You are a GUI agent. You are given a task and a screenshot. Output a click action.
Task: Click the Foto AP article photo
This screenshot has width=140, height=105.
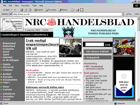tap(70, 48)
